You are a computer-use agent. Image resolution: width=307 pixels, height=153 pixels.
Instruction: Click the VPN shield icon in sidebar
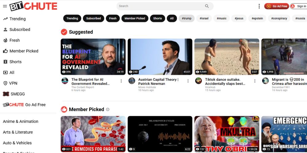pyautogui.click(x=5, y=83)
